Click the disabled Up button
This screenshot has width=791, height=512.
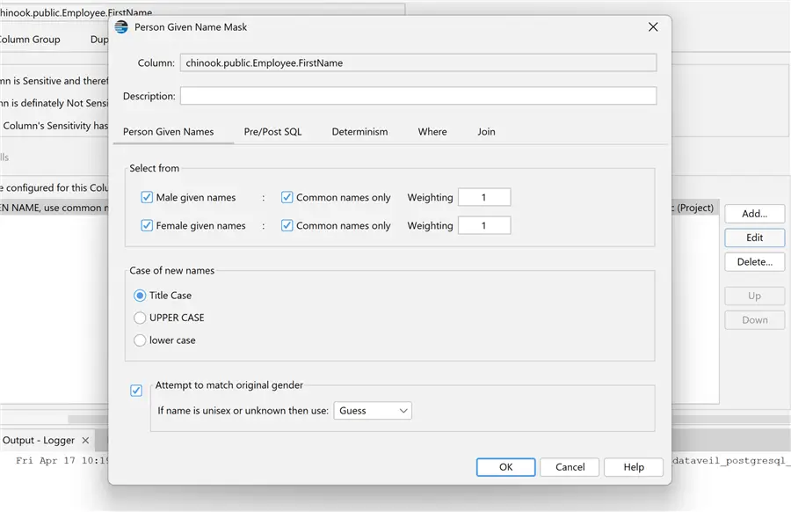click(x=755, y=296)
